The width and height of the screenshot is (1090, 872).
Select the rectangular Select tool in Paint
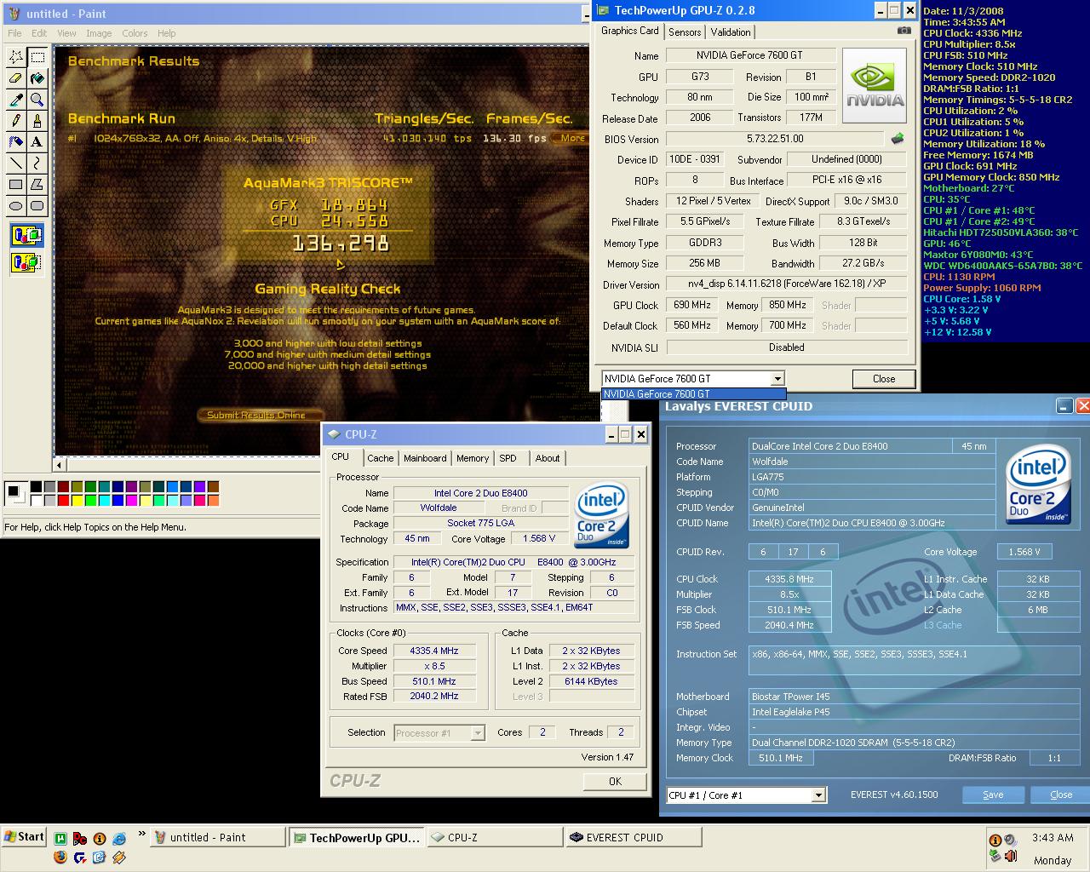point(37,57)
